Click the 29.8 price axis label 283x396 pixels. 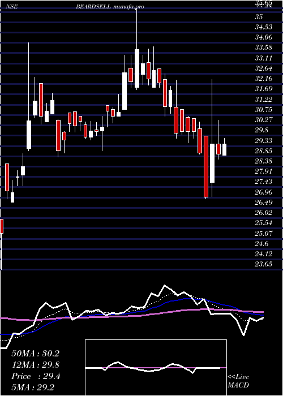(x=261, y=130)
